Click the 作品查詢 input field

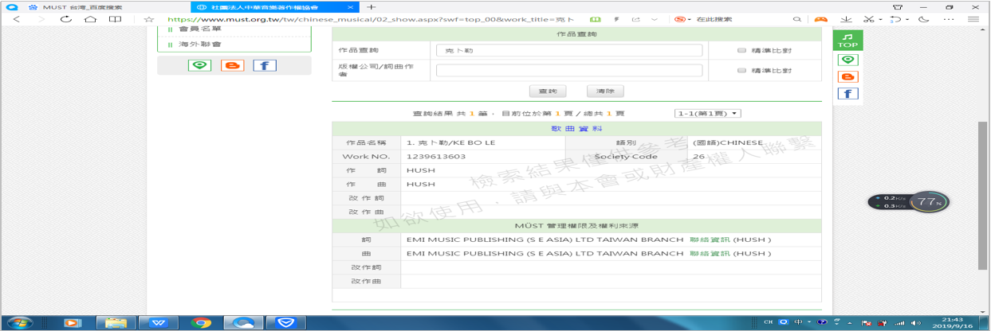(569, 50)
